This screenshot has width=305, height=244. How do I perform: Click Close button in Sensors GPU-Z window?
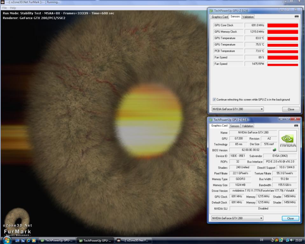tap(291, 109)
